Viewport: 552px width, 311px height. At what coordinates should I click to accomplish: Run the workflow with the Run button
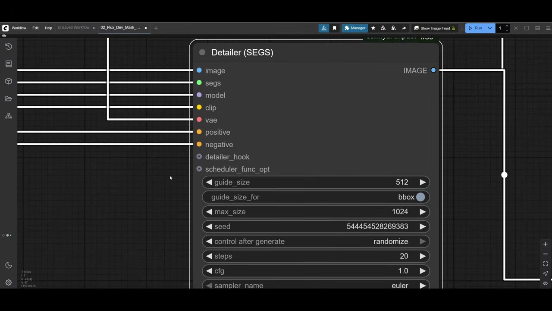(476, 28)
